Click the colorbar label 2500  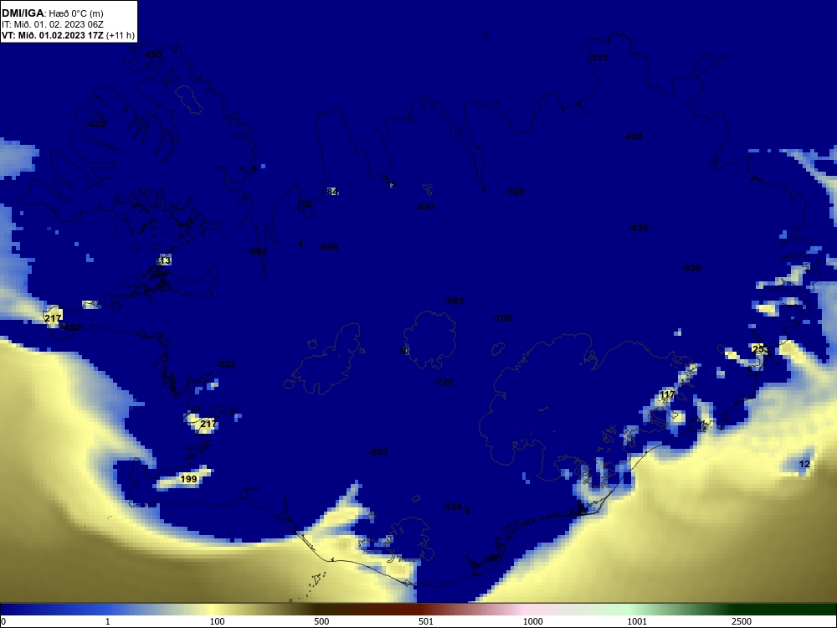click(742, 621)
